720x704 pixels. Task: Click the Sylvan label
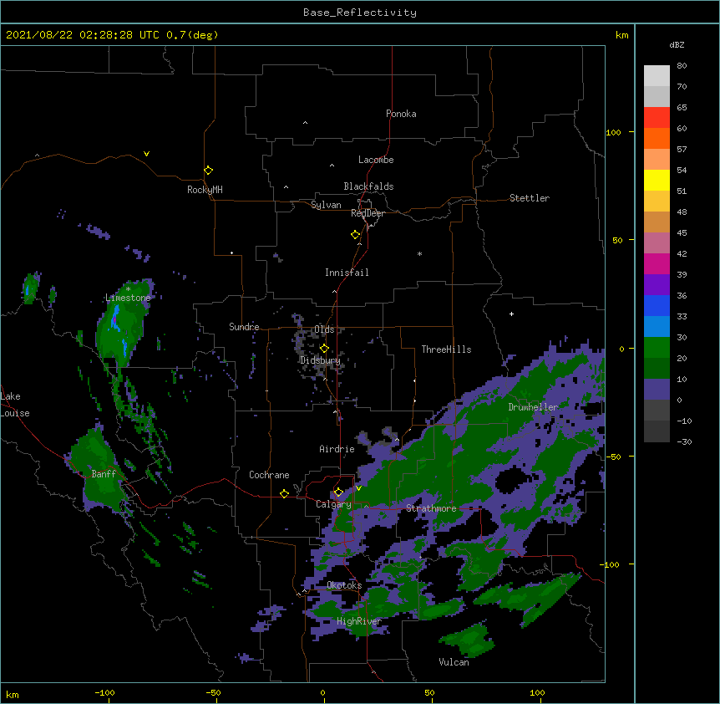326,205
